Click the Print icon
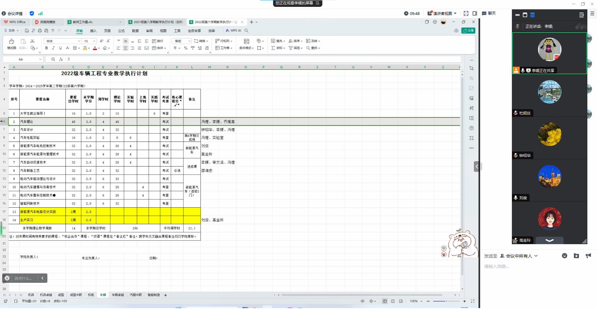Screen dimensions: 597x309 click(x=40, y=31)
